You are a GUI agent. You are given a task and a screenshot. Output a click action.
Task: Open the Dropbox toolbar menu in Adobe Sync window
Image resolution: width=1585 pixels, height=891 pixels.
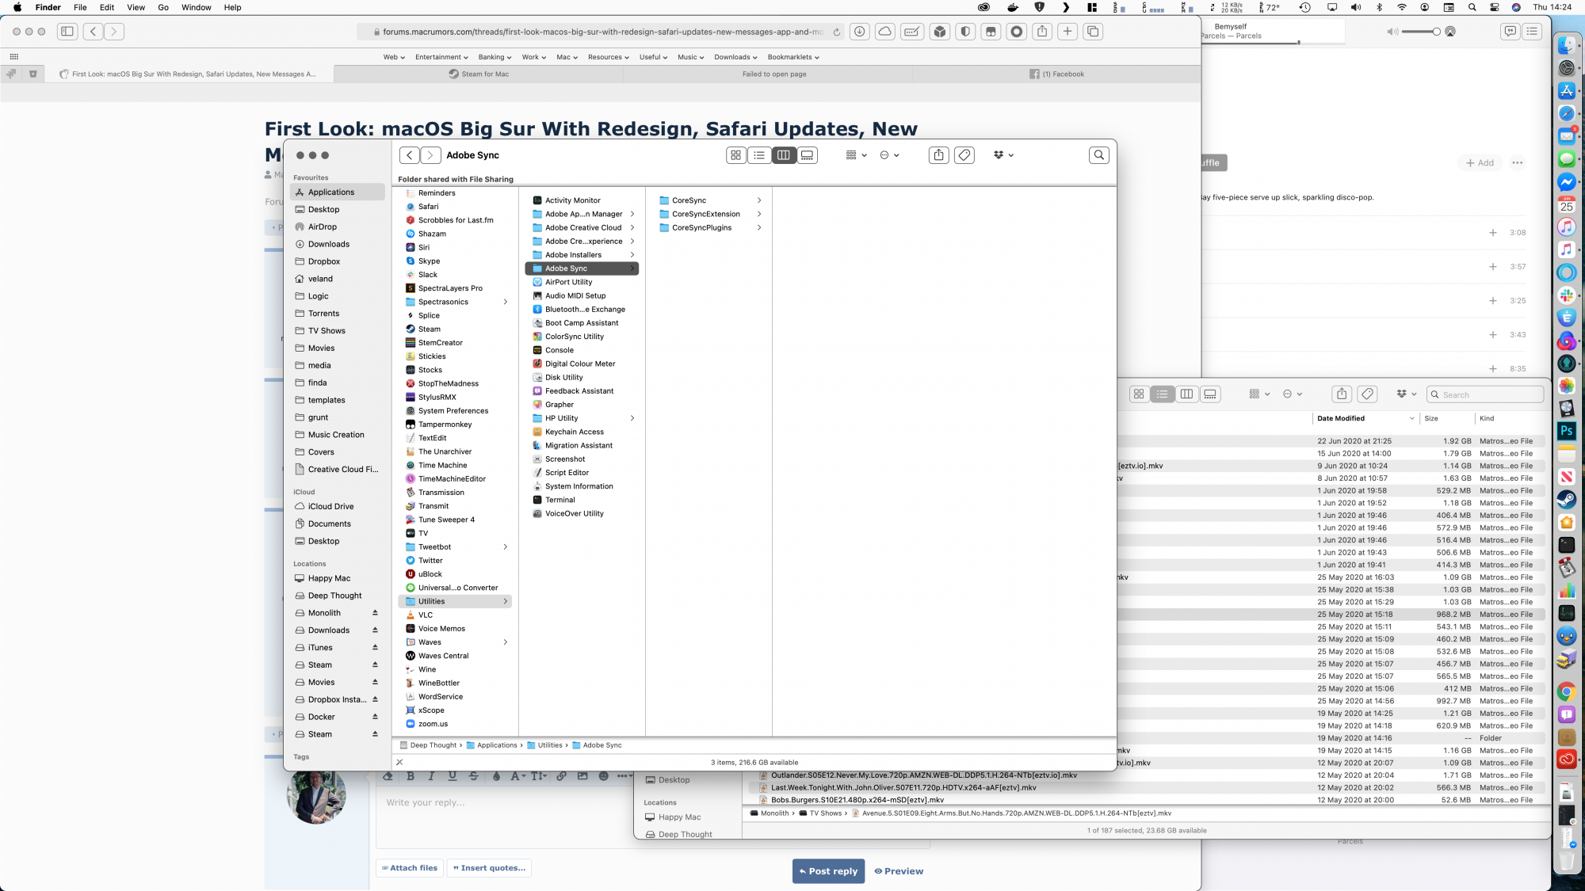tap(1003, 155)
